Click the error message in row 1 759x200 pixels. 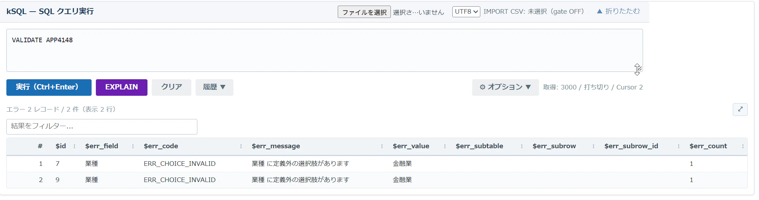[x=300, y=164]
